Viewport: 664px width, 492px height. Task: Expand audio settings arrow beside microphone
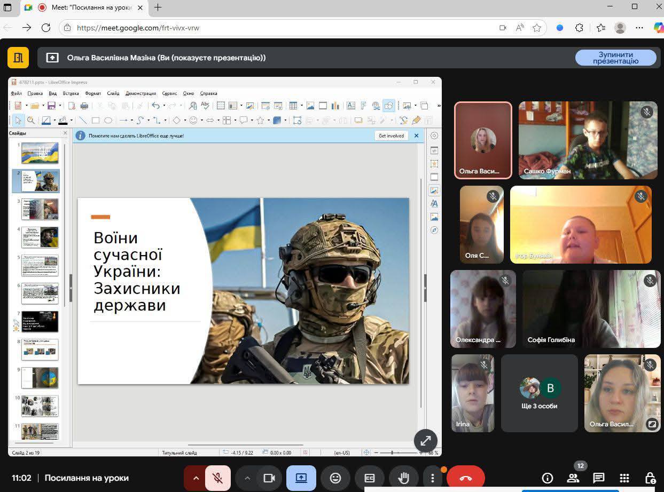[x=196, y=478]
